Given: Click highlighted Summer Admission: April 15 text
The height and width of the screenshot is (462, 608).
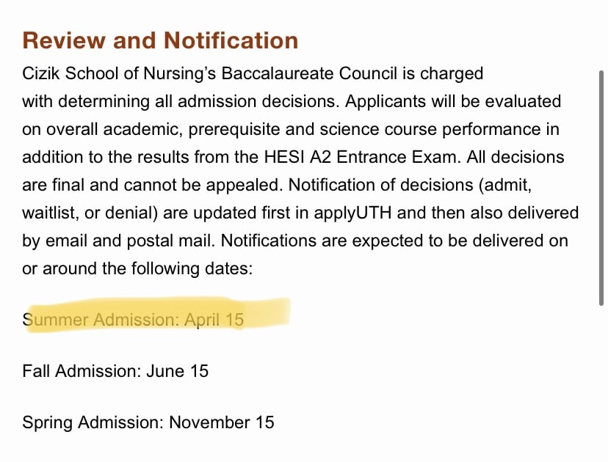Looking at the screenshot, I should pos(133,320).
